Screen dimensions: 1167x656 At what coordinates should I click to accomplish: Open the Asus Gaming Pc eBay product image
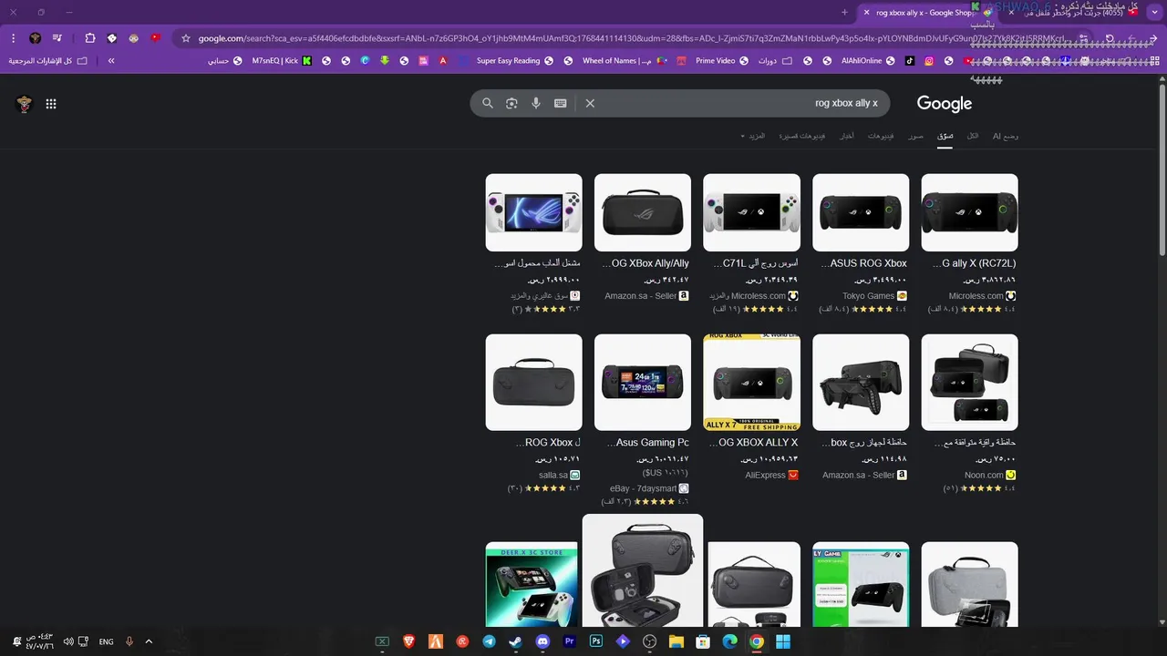(x=643, y=382)
